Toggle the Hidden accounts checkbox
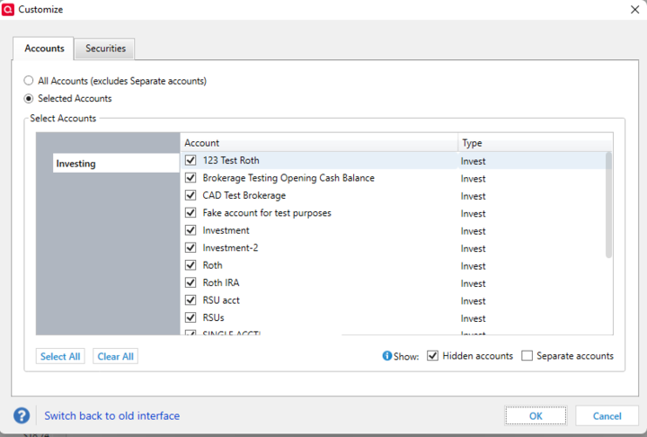 tap(433, 356)
